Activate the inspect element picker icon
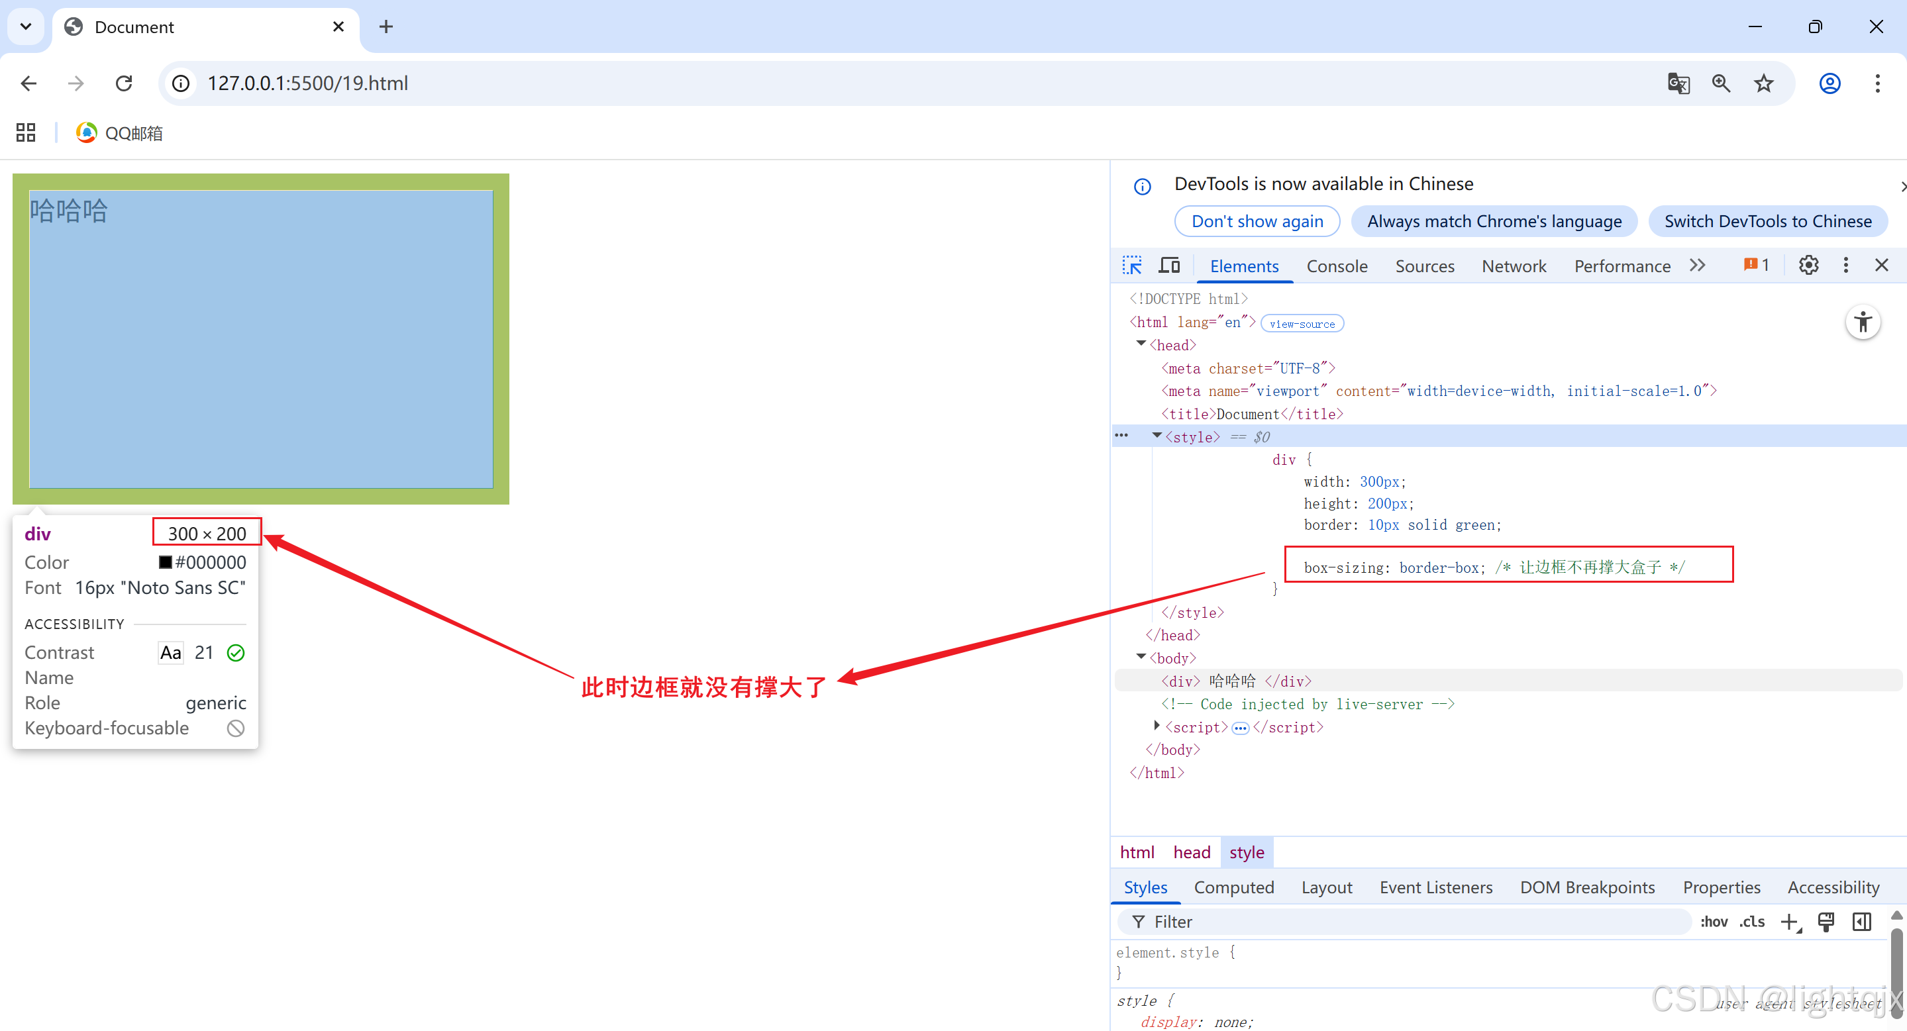Screen dimensions: 1907x1031 (x=1132, y=266)
